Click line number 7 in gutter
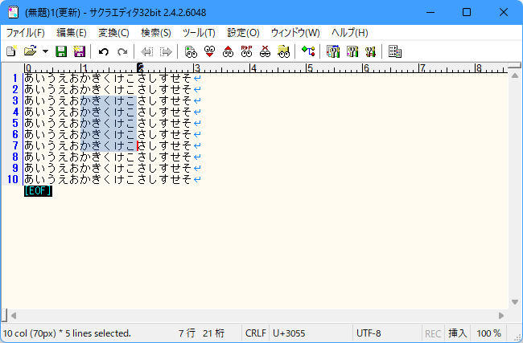523x343 pixels. tap(15, 146)
